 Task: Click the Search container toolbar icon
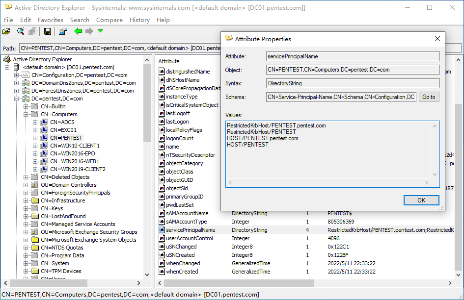click(x=21, y=31)
